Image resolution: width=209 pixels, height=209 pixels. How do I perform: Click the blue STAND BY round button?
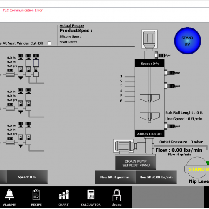tap(187, 41)
